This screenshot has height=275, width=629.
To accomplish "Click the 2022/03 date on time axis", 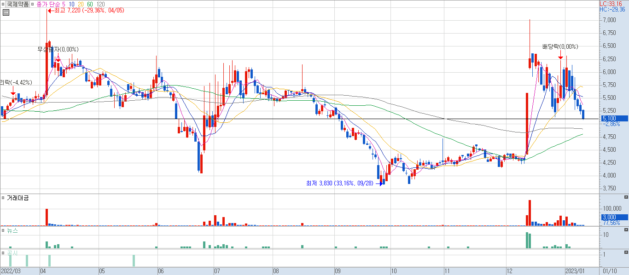I will (10, 271).
